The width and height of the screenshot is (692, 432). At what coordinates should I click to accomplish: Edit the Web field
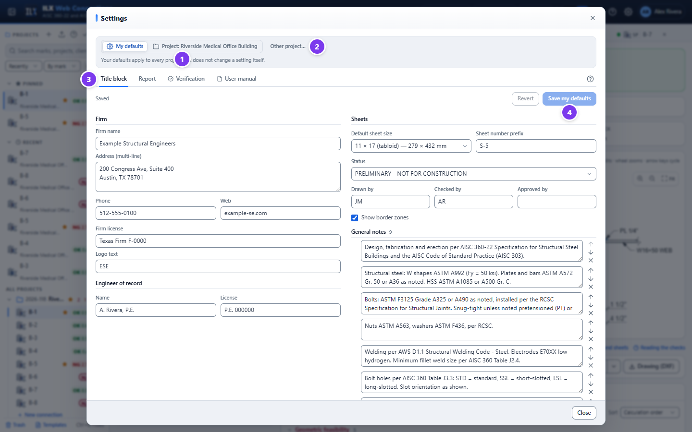[x=281, y=213]
